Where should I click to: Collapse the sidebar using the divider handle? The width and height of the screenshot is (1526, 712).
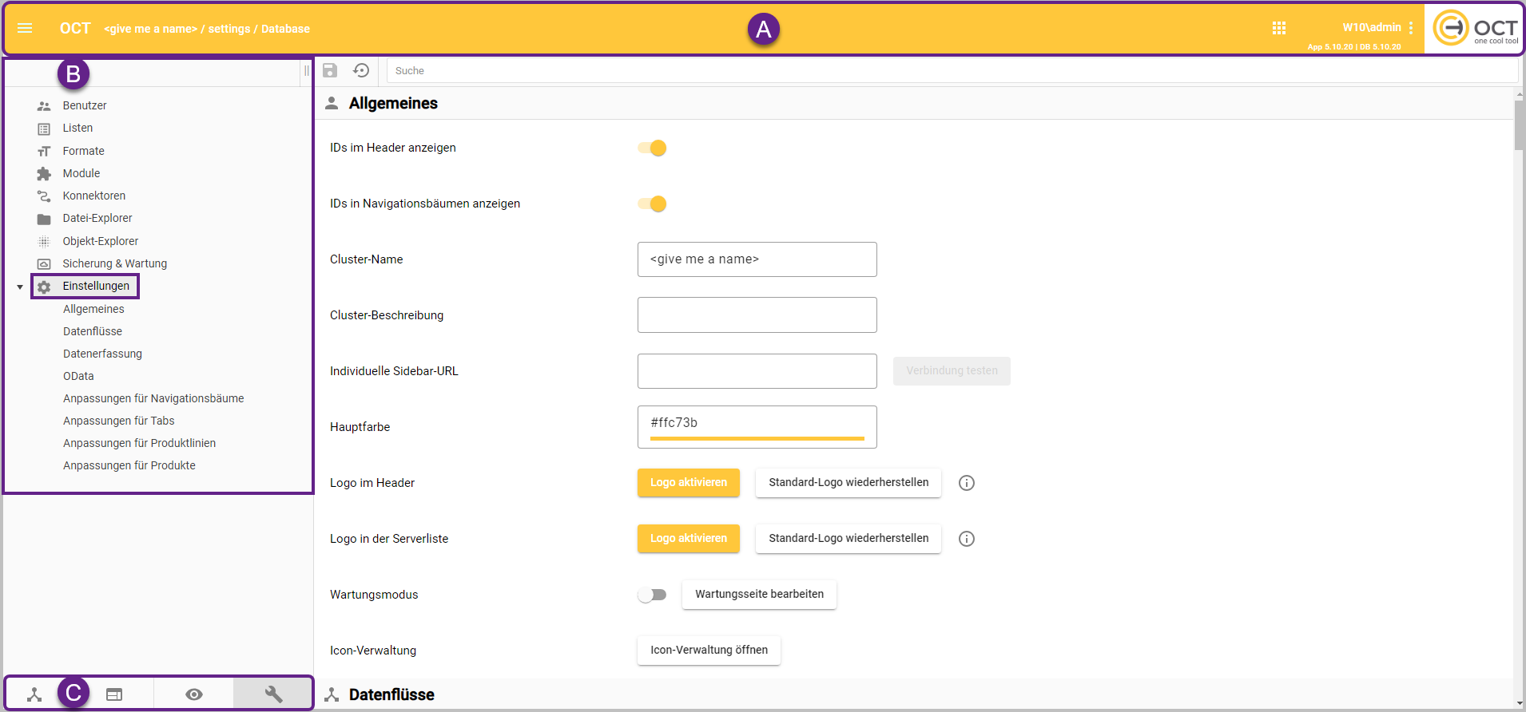coord(306,71)
